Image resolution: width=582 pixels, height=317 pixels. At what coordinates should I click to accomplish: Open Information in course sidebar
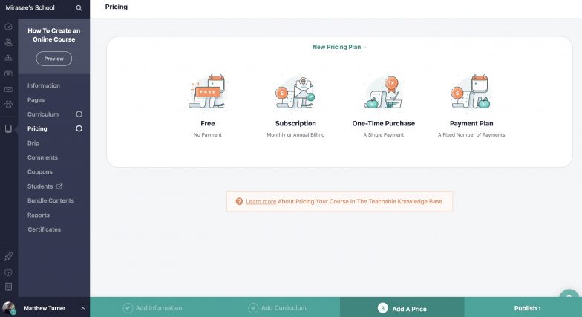43,85
